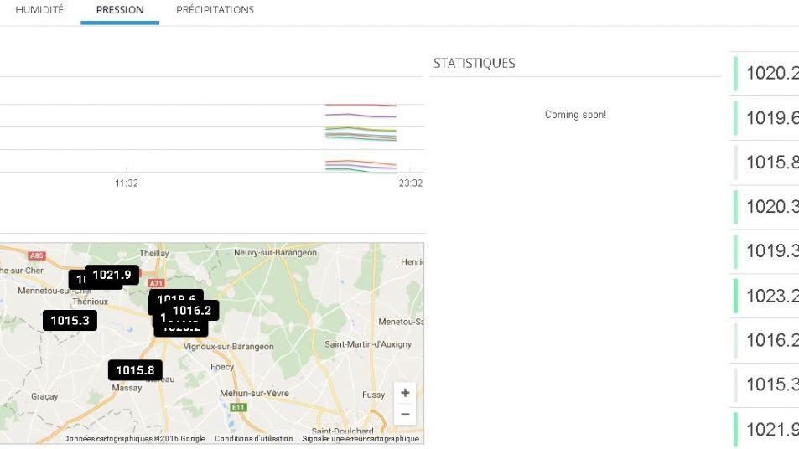Select the 1020.3 entry in the station list
This screenshot has height=449, width=799.
[x=771, y=206]
